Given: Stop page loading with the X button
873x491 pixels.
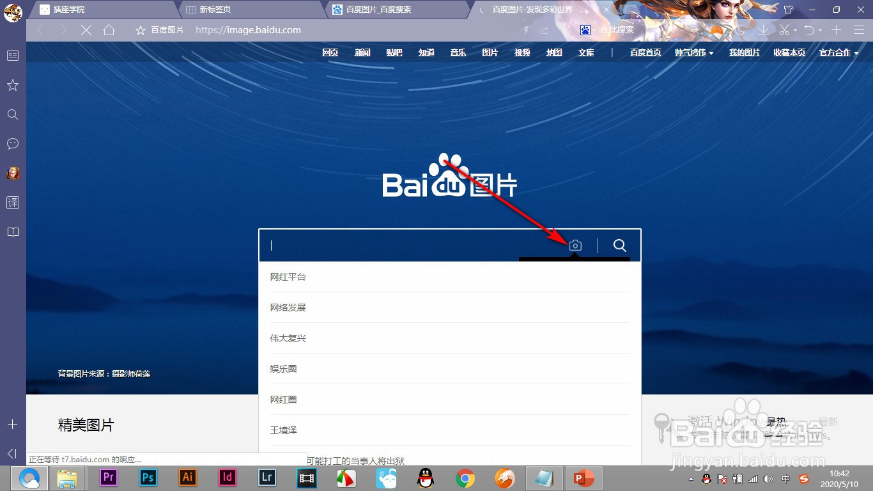Looking at the screenshot, I should pyautogui.click(x=86, y=30).
